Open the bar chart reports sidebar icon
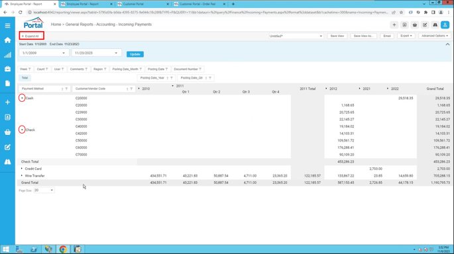This screenshot has width=454, height=254. [x=7, y=55]
